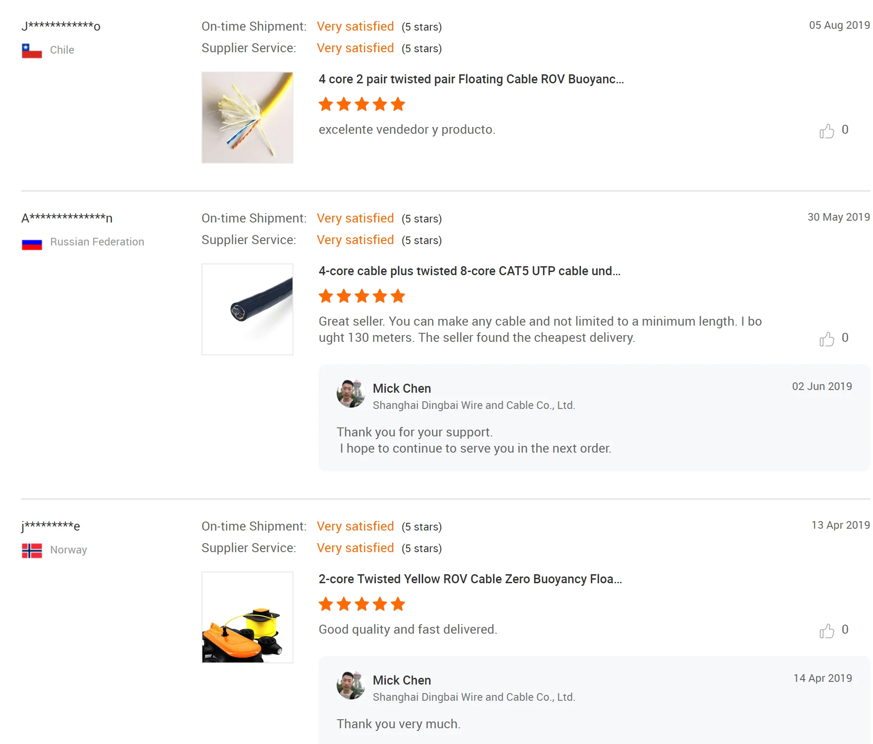
Task: Like the Chile buyer's review with thumbs-up
Action: click(827, 131)
